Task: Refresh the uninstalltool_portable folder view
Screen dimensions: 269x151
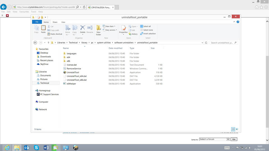Action: 206,43
